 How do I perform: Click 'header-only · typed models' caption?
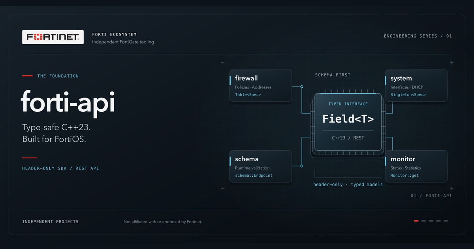pos(348,185)
